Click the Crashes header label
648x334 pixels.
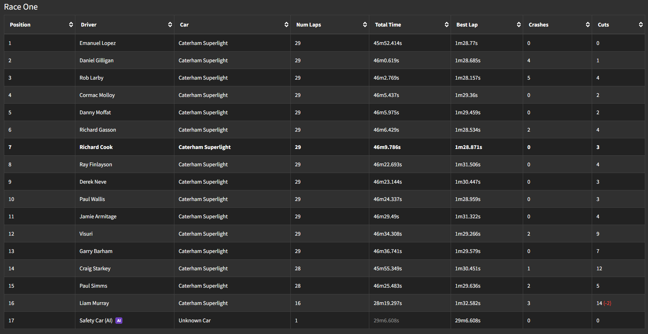pyautogui.click(x=539, y=25)
